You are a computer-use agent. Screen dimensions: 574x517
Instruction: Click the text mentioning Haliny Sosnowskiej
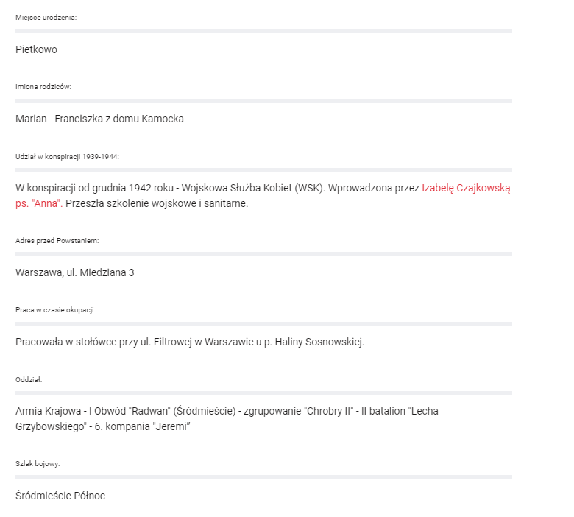[x=190, y=342]
